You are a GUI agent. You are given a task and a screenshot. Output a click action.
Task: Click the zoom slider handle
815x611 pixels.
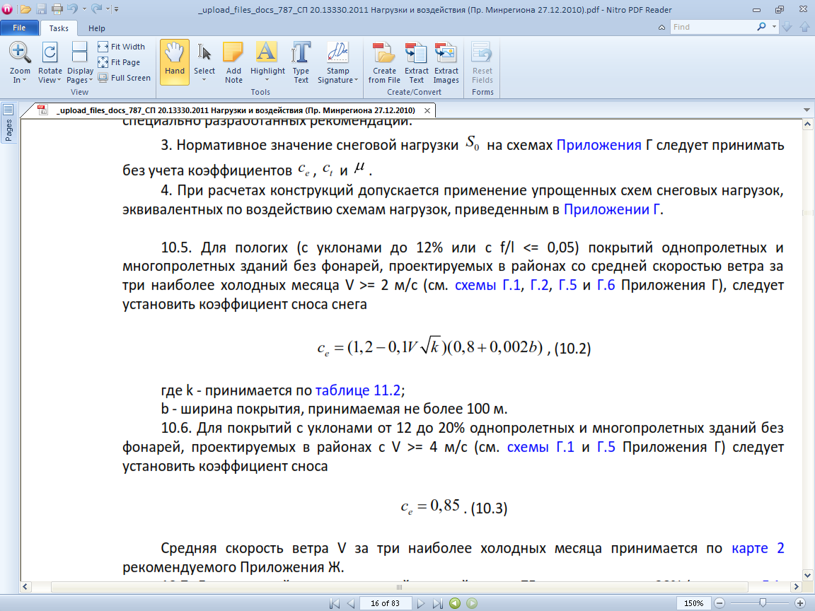(763, 603)
